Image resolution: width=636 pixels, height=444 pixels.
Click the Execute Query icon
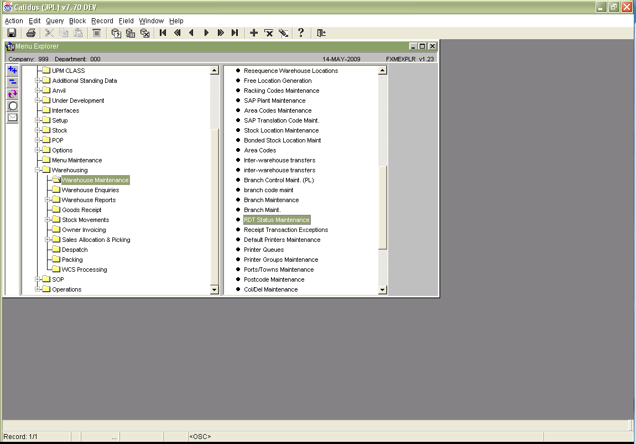(130, 33)
